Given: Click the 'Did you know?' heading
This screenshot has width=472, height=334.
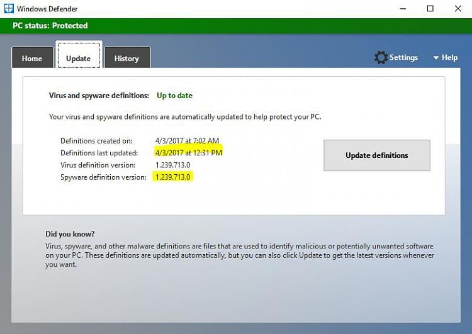Looking at the screenshot, I should (x=70, y=234).
